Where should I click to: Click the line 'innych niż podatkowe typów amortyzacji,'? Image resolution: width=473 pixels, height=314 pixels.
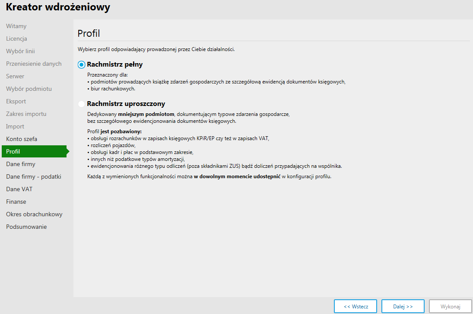coord(138,159)
